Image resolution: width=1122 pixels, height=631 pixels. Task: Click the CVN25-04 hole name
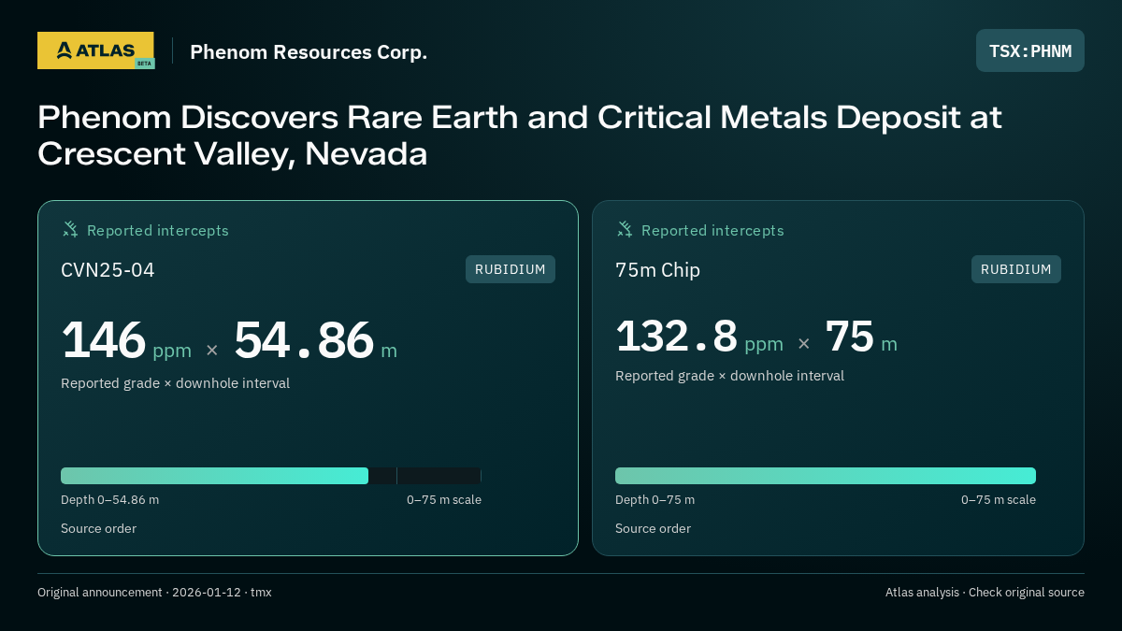(x=108, y=270)
